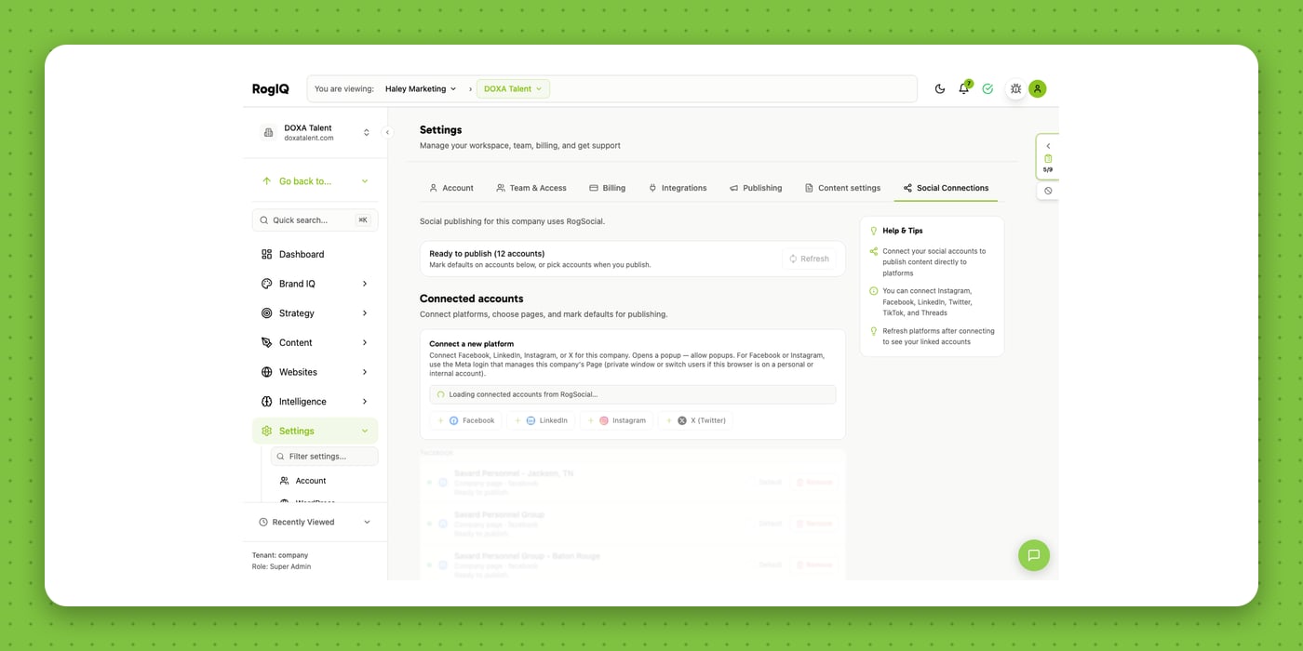Expand the Brand IQ submenu chevron
The width and height of the screenshot is (1303, 651).
click(x=365, y=284)
